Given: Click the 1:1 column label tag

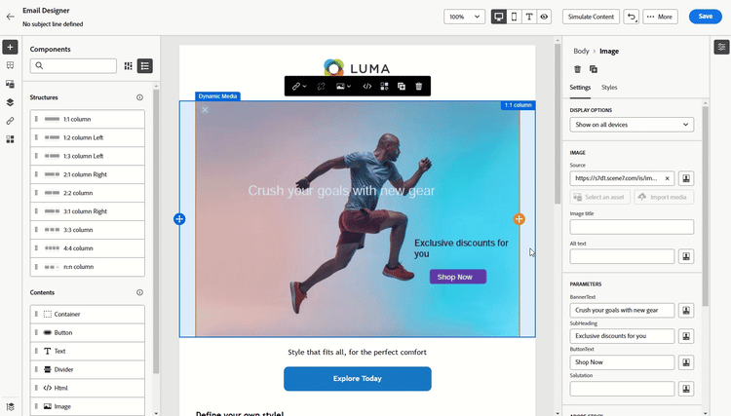Looking at the screenshot, I should [518, 105].
